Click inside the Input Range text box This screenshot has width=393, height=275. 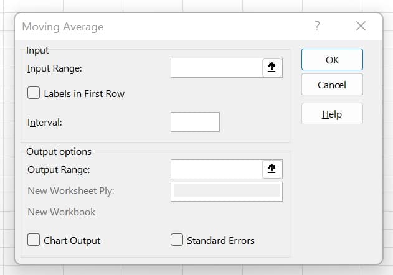215,68
